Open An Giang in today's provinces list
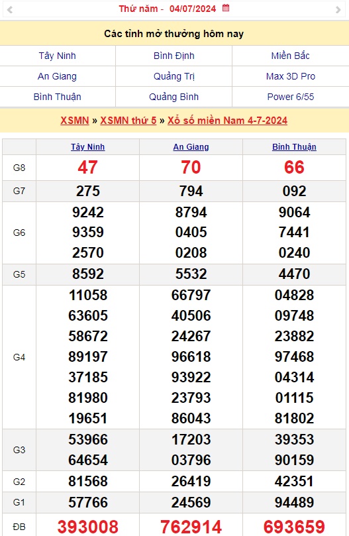 pos(57,76)
